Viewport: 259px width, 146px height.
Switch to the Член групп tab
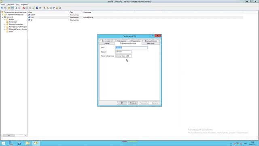(x=151, y=43)
